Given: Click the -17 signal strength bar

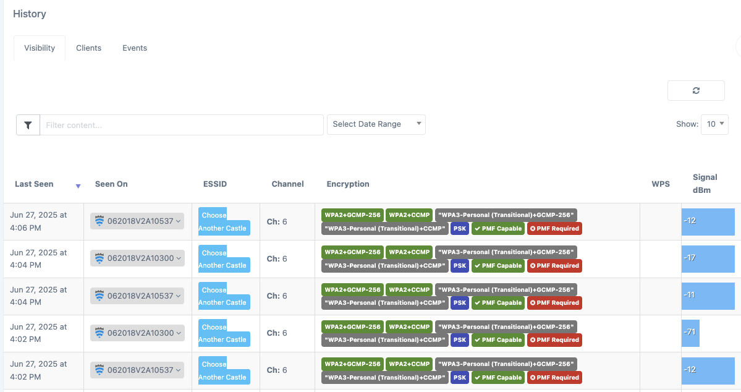Looking at the screenshot, I should click(x=708, y=258).
